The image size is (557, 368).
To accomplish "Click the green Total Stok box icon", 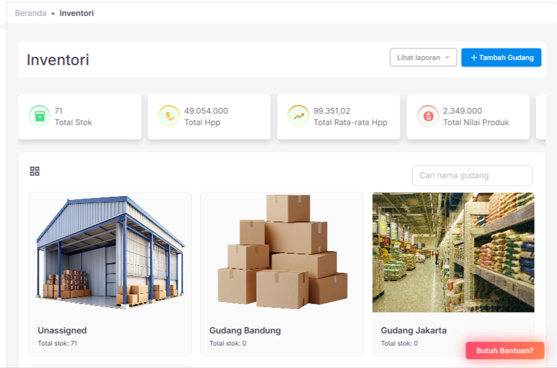I will pos(40,116).
